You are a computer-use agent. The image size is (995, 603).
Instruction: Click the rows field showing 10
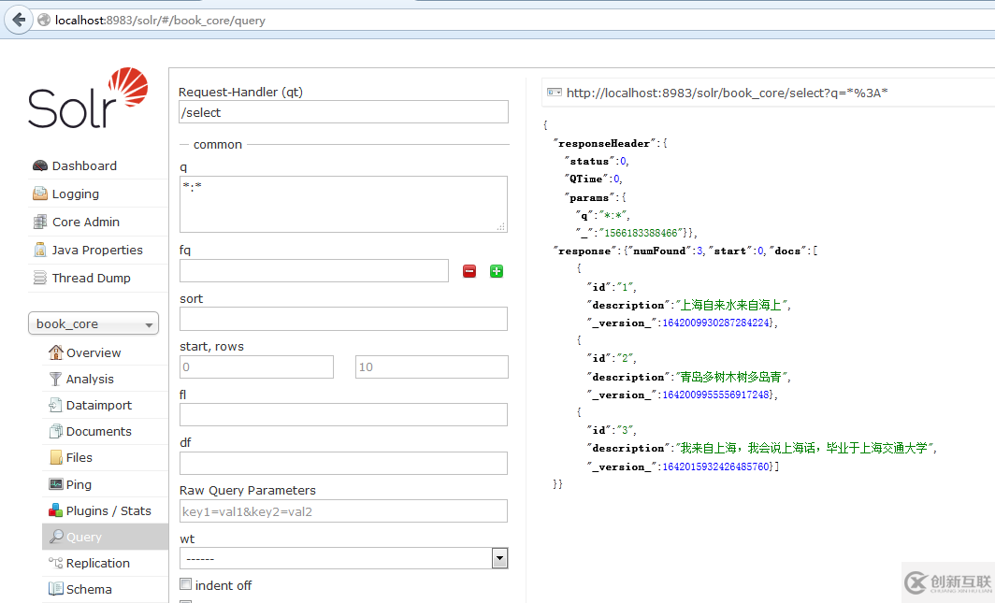pyautogui.click(x=431, y=366)
